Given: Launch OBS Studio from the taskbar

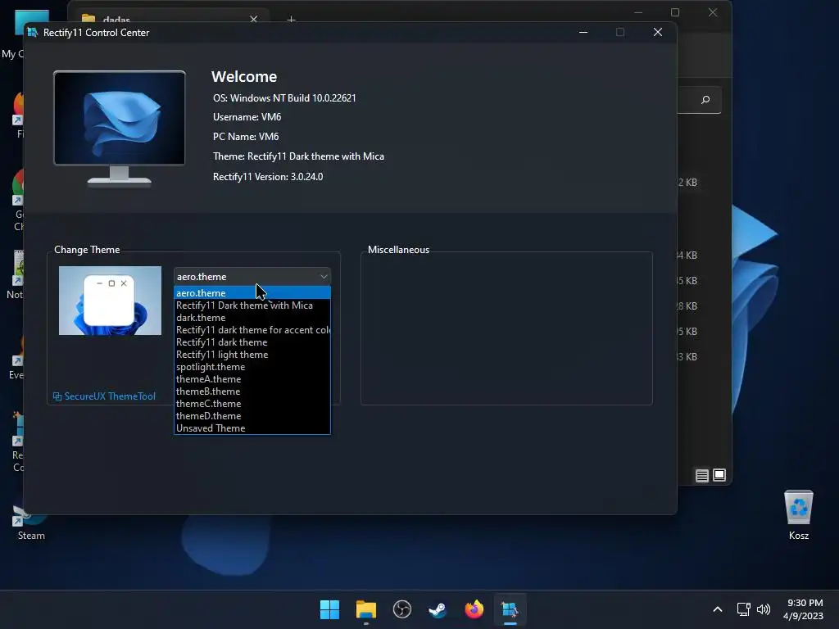Looking at the screenshot, I should [x=401, y=609].
